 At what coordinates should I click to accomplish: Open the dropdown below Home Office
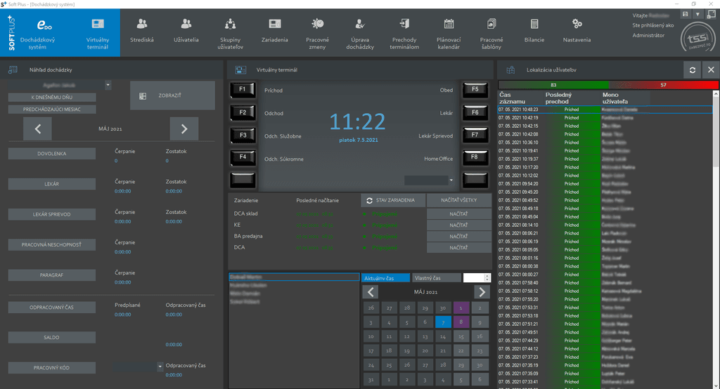click(450, 180)
